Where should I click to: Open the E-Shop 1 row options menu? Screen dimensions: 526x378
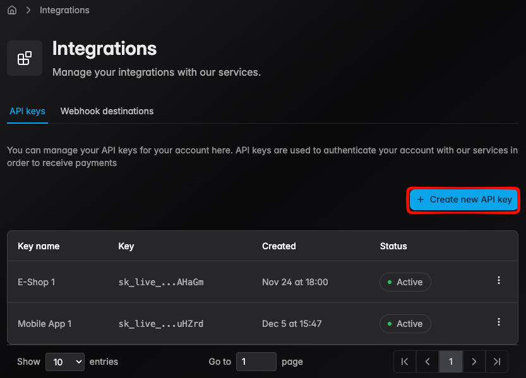point(499,281)
